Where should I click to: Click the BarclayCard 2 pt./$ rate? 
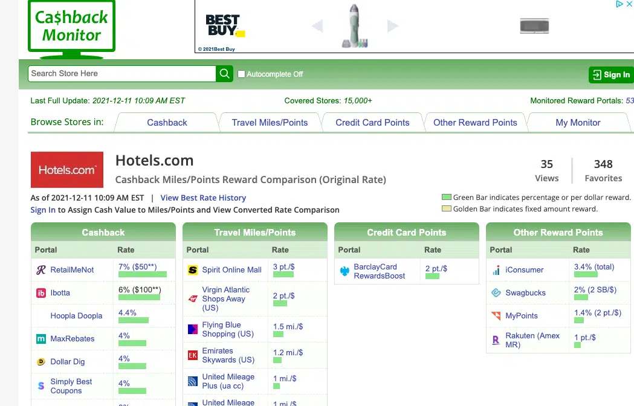[436, 268]
